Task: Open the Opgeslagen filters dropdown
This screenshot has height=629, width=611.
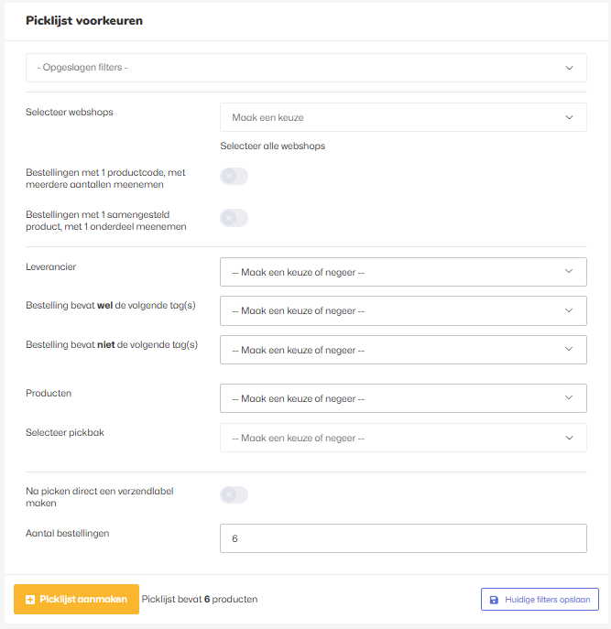Action: click(306, 68)
